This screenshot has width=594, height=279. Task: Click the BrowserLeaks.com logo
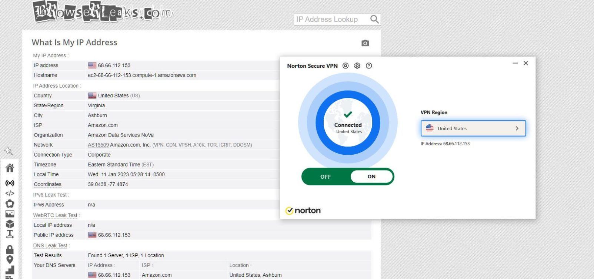click(103, 11)
